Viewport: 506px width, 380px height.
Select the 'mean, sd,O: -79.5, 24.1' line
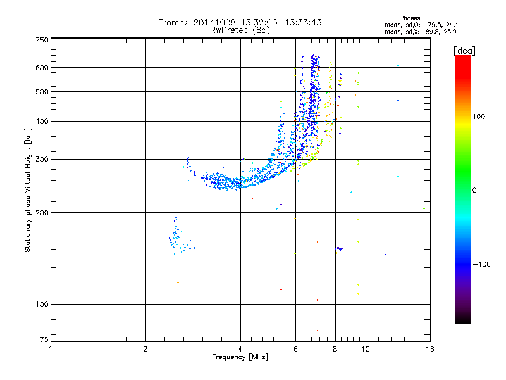pos(421,25)
